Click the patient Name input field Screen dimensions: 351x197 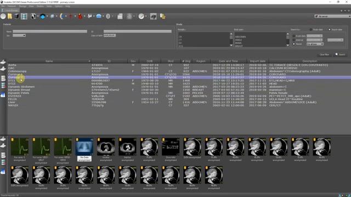pos(50,32)
